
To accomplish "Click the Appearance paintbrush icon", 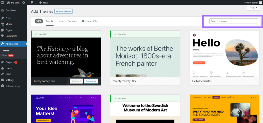I will click(2, 44).
